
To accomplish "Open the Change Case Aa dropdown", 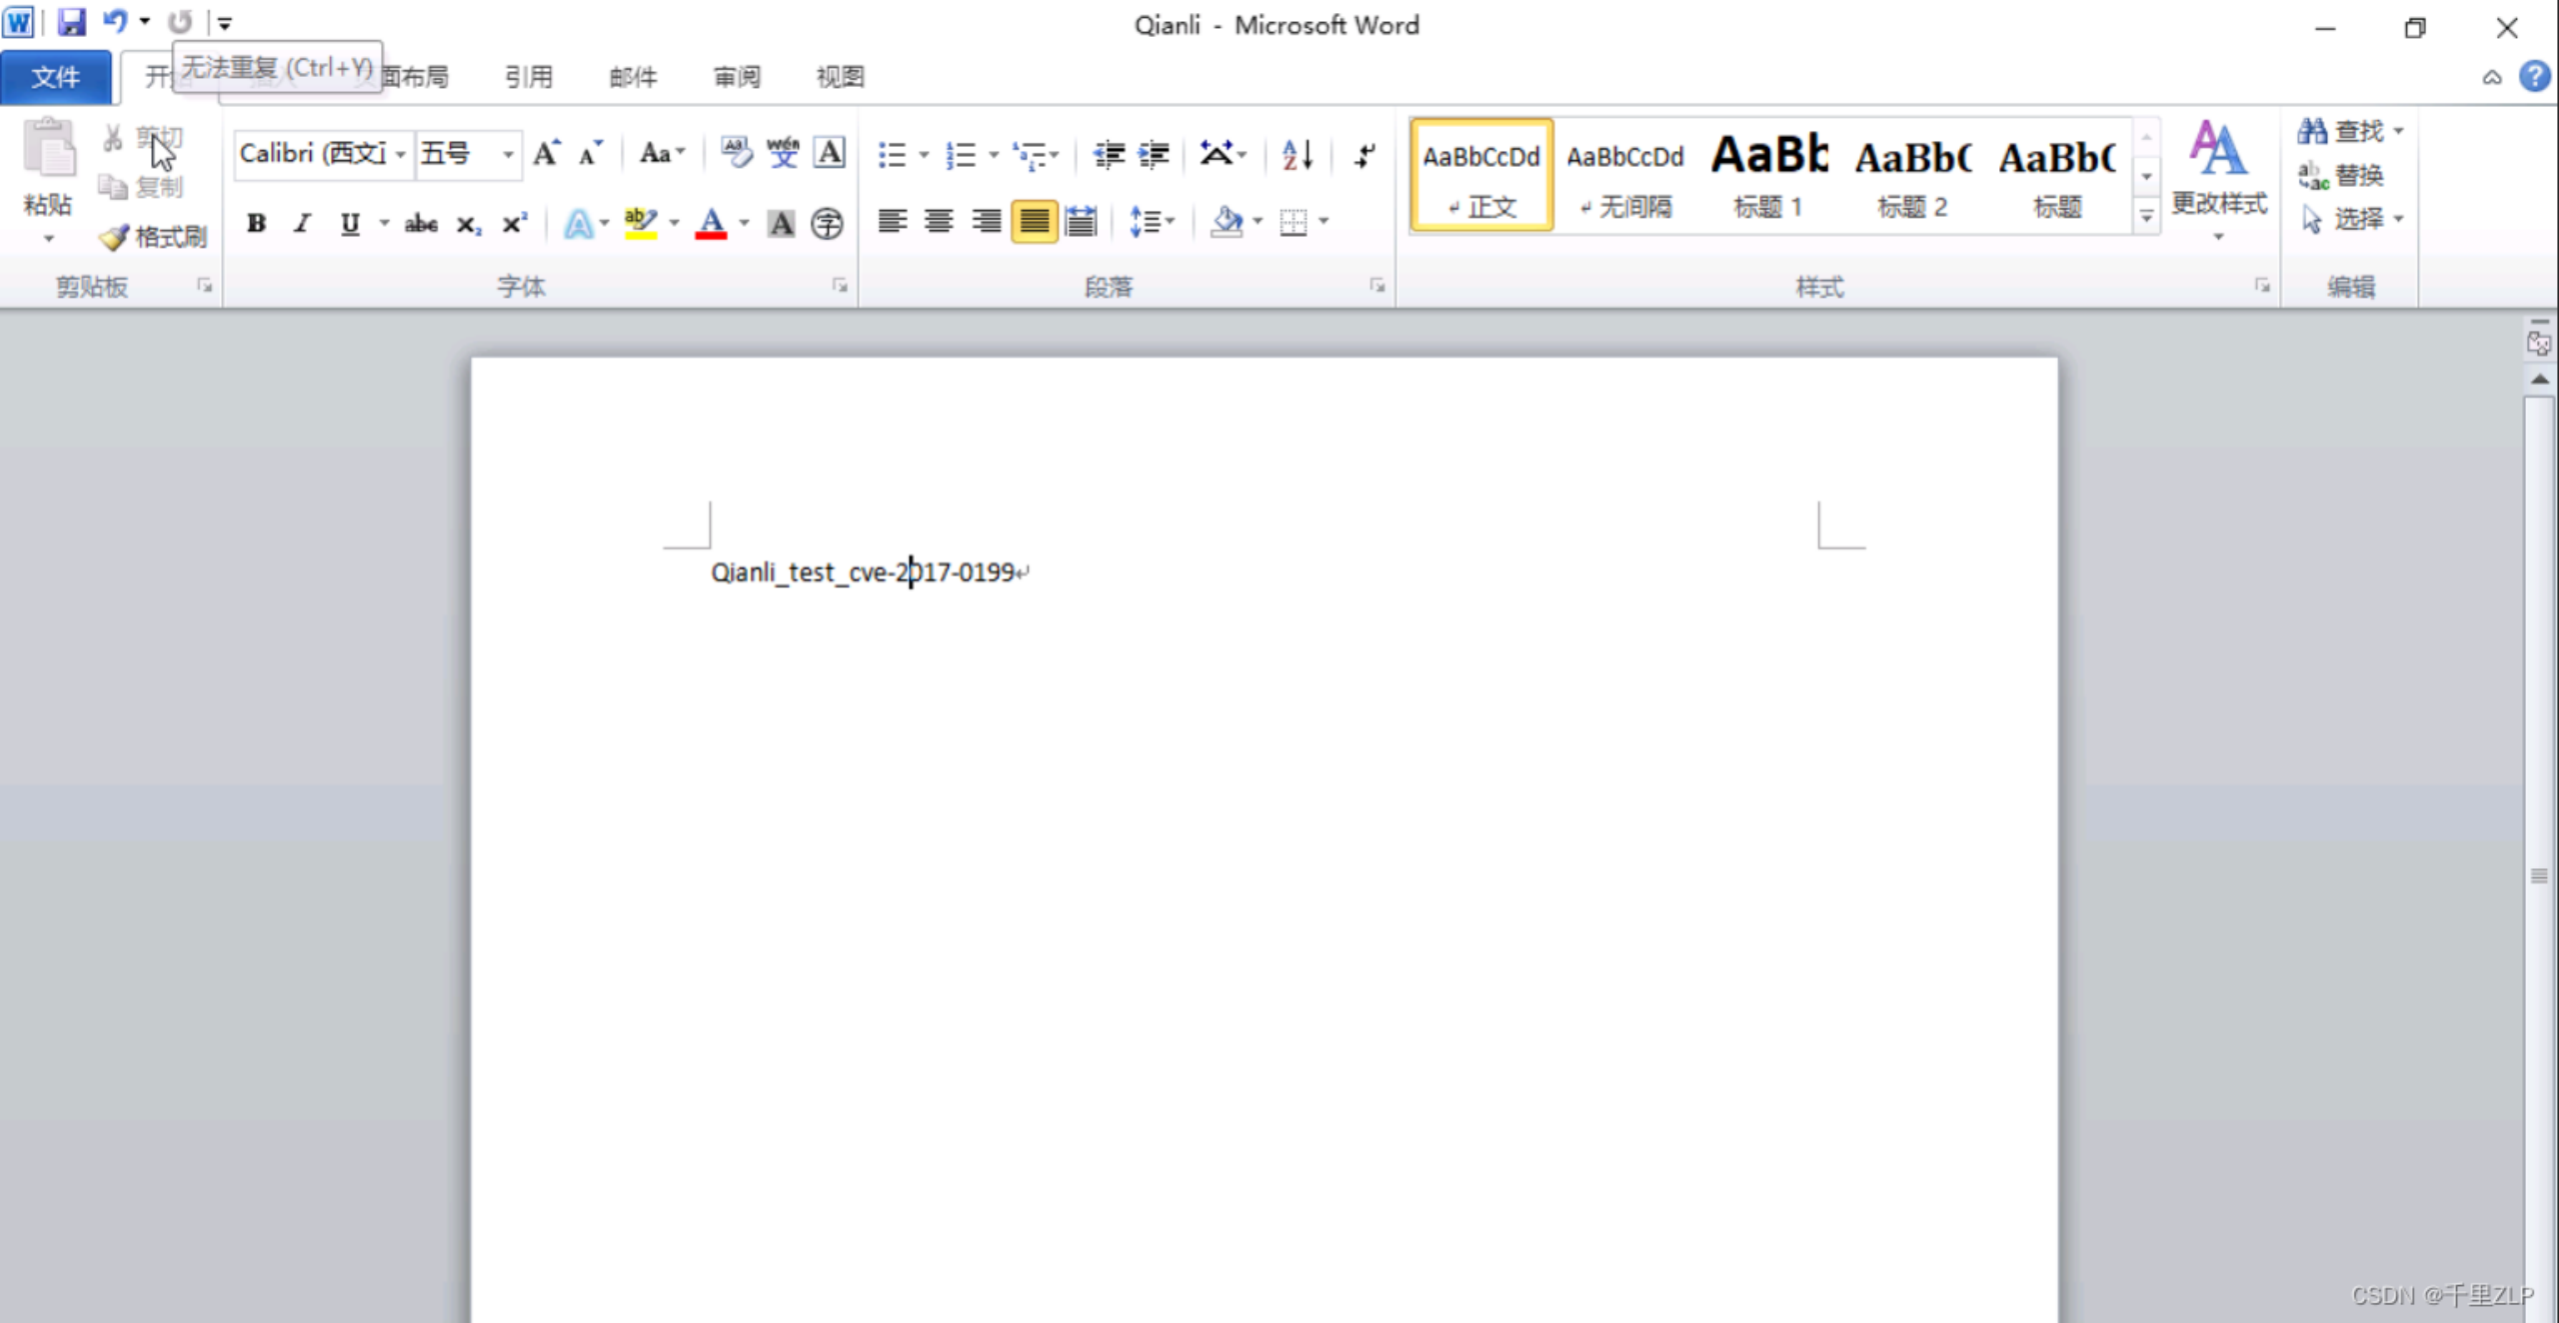I will (x=662, y=153).
